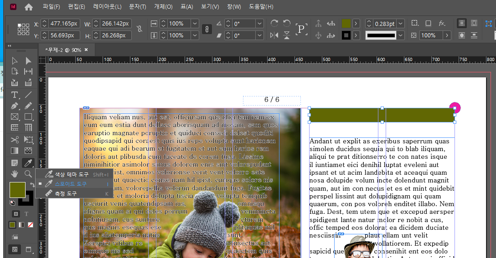Flip the selection vertically
Image resolution: width=496 pixels, height=258 pixels.
[287, 35]
